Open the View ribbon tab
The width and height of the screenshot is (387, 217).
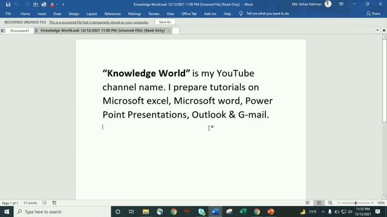[170, 14]
